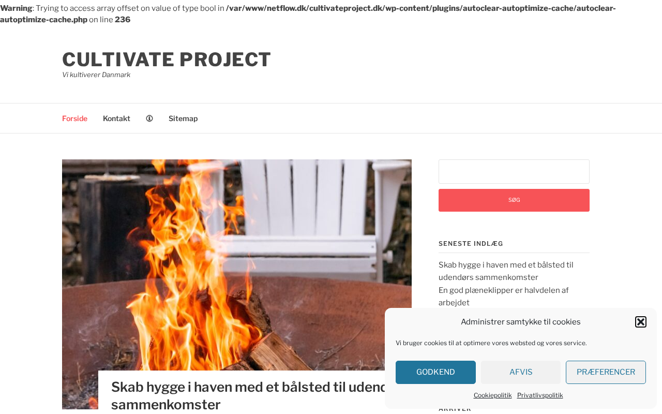Screen dimensions: 662x414
Task: Click the cookie dialog title text
Action: click(x=520, y=322)
